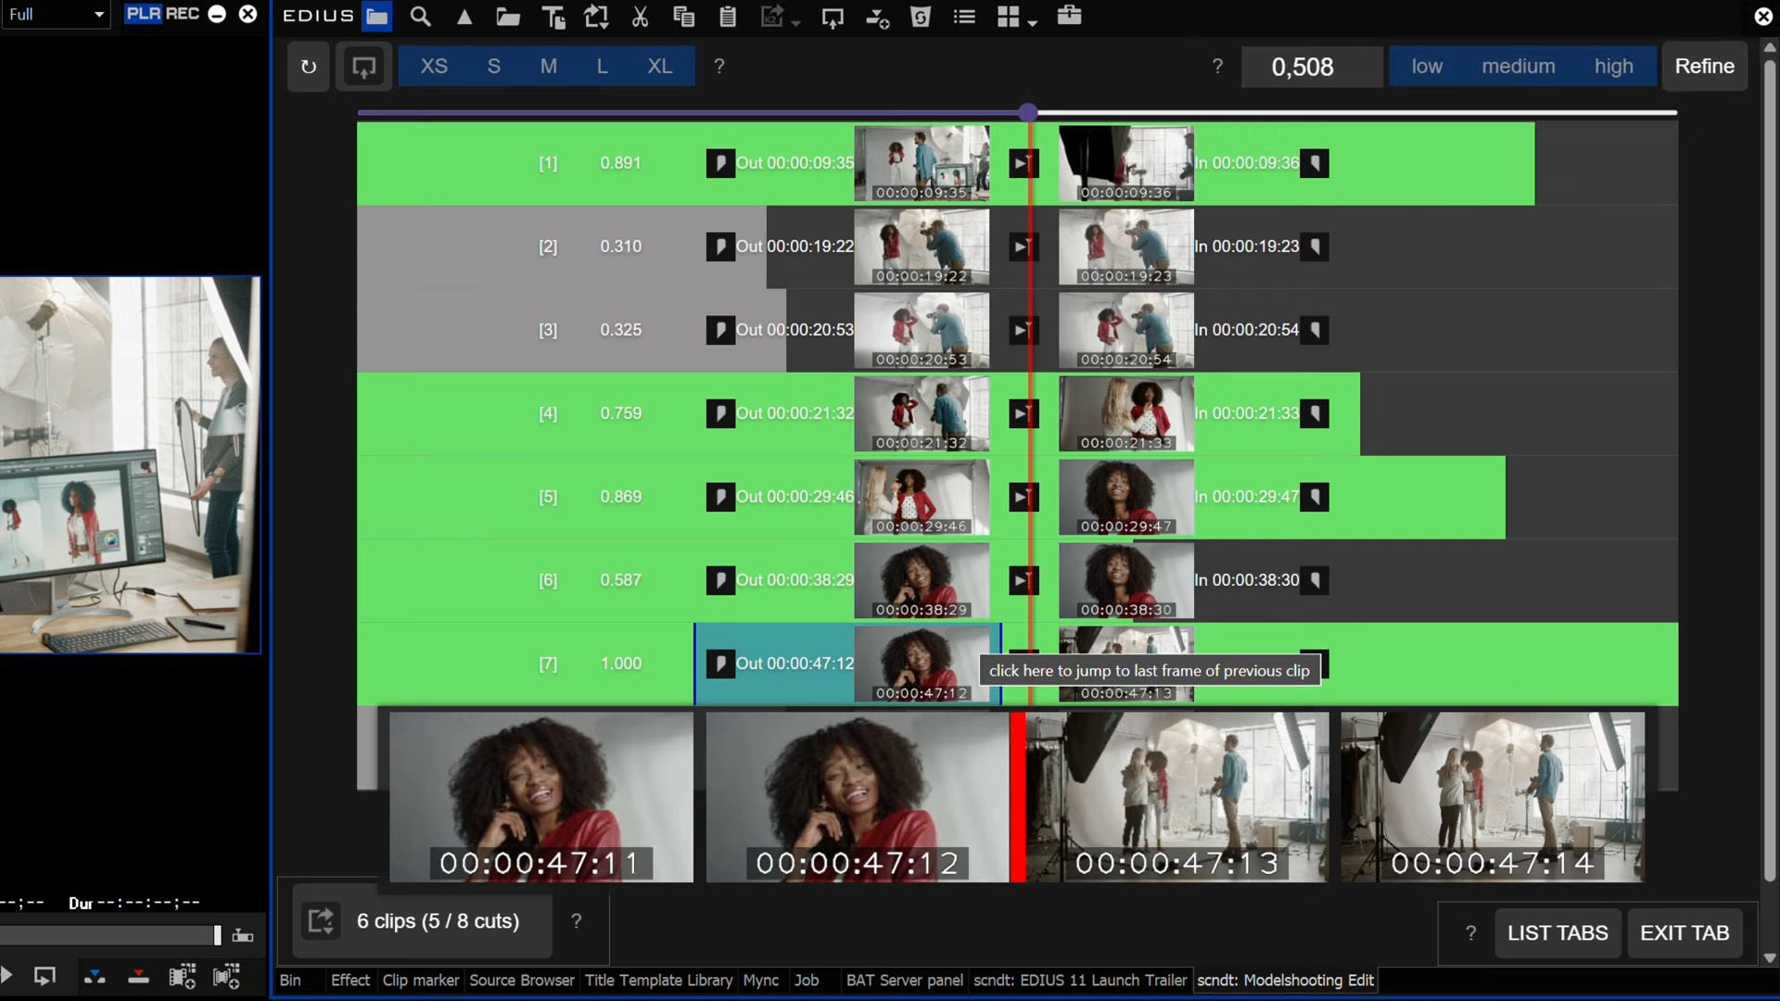
Task: Toggle the XL size option
Action: [660, 66]
